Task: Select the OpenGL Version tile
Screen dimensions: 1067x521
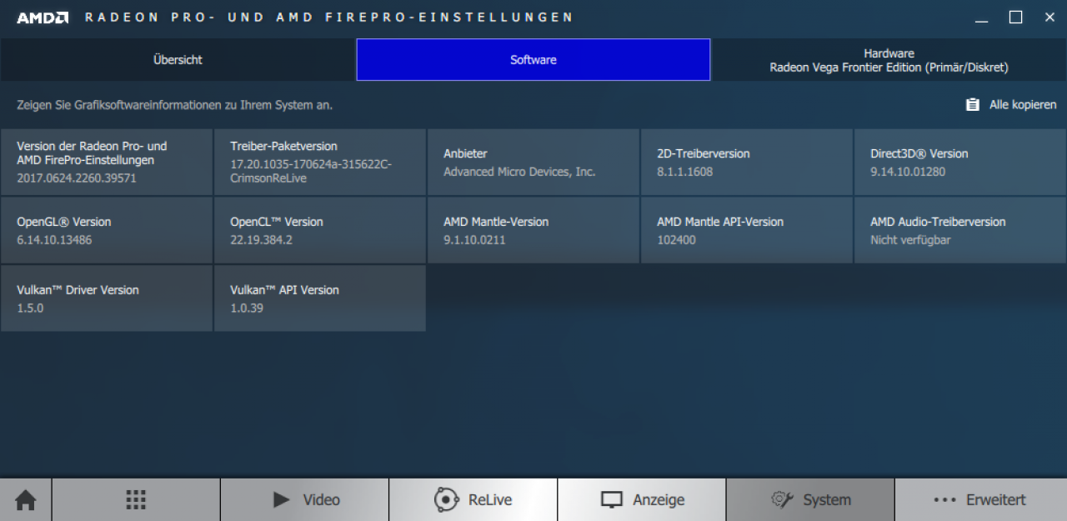Action: pos(107,230)
